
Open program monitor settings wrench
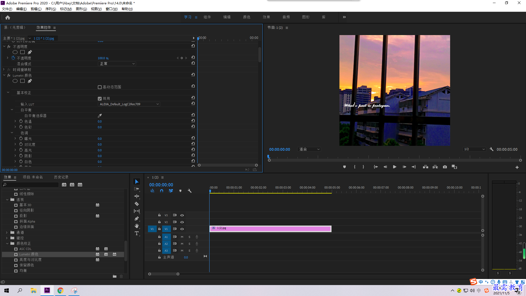click(x=491, y=149)
